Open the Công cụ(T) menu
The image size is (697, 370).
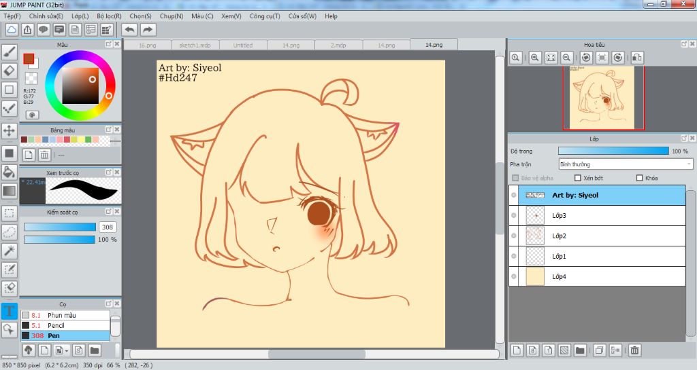pyautogui.click(x=265, y=16)
